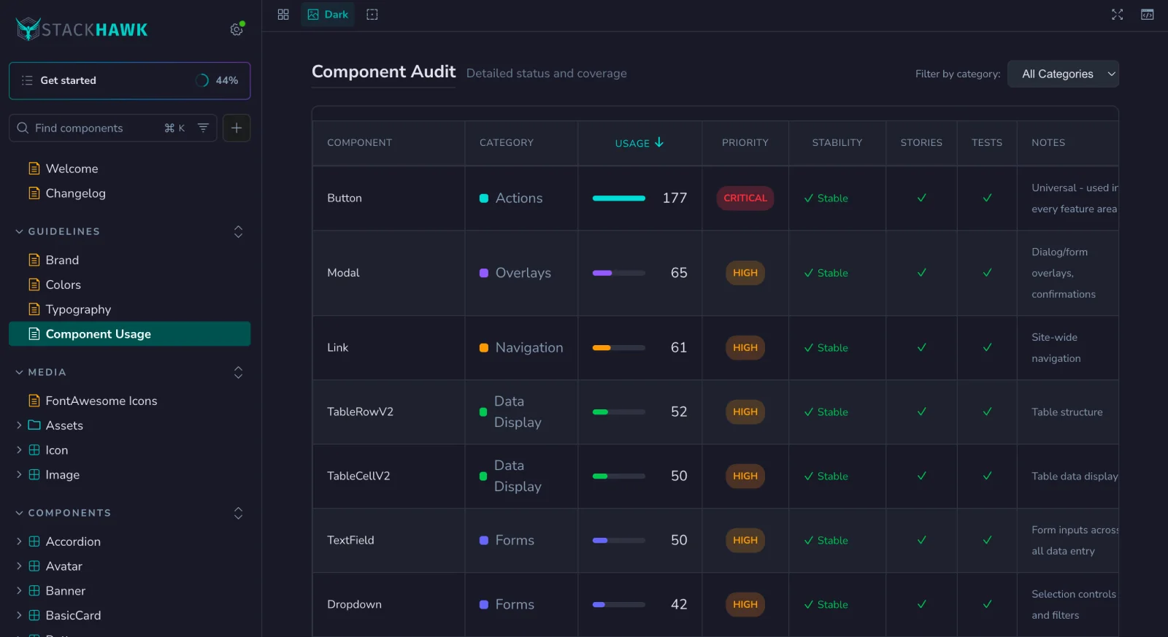This screenshot has height=637, width=1168.
Task: Click the Welcome document icon
Action: [34, 169]
